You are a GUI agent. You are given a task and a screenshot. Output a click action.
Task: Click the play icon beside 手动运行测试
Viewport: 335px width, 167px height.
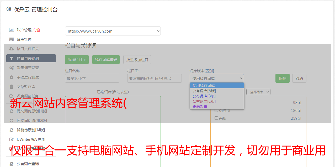tap(11, 77)
